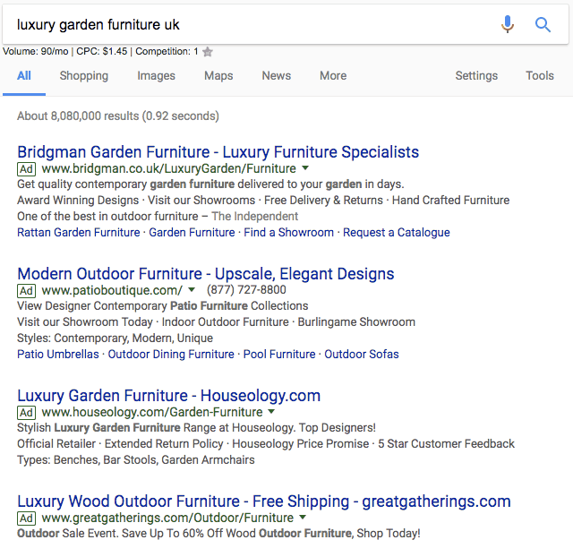Expand dropdown arrow next to houseology.com URL
Screen dimensions: 573x557
(272, 412)
